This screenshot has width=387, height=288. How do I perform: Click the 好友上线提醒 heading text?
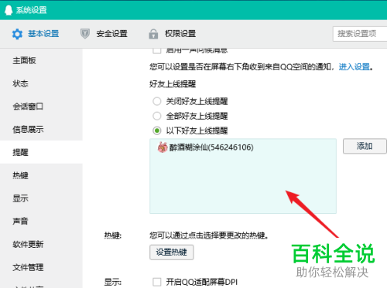point(173,84)
